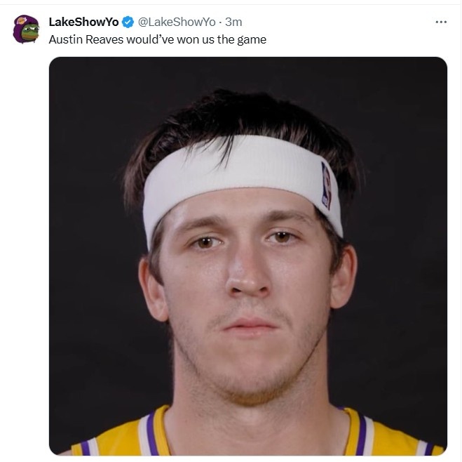The height and width of the screenshot is (462, 462).
Task: Click the LakeShowYo frog profile avatar
Action: [27, 29]
